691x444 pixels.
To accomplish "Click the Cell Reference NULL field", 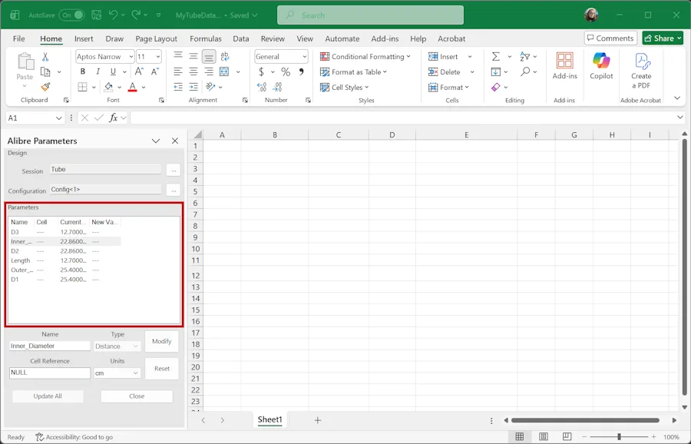I will (x=49, y=373).
